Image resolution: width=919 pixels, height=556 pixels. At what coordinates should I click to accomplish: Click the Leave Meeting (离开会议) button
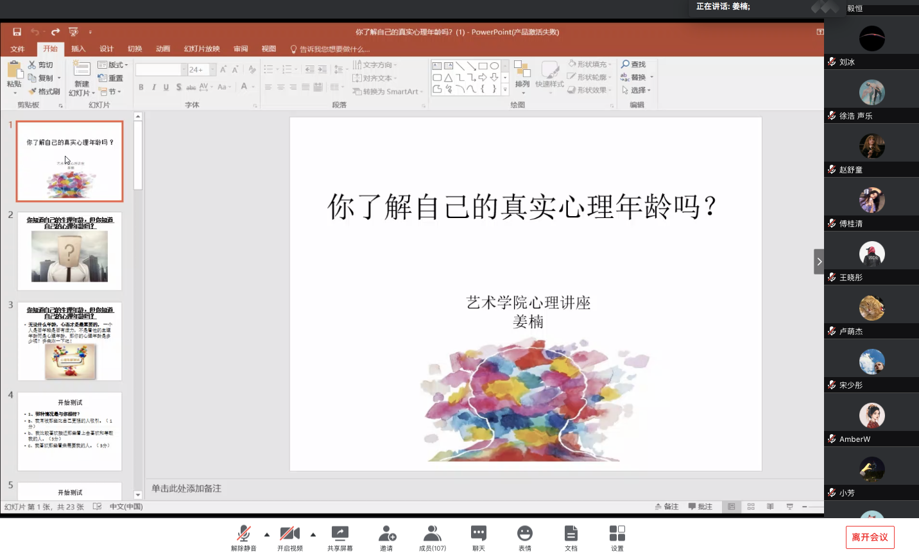(870, 537)
